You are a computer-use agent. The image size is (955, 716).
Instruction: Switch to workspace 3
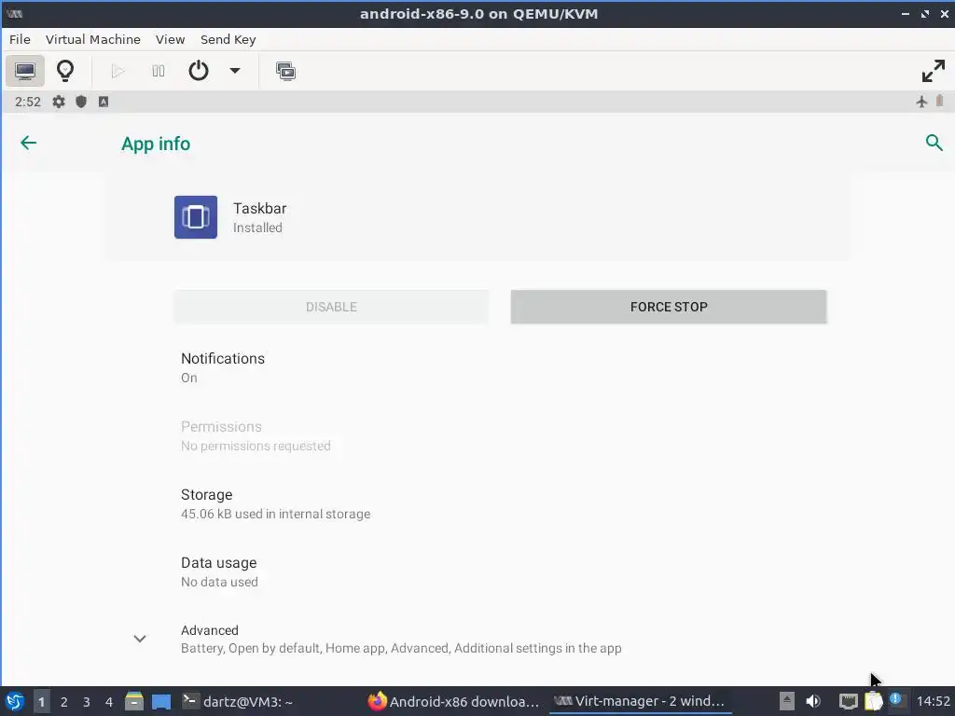click(87, 701)
